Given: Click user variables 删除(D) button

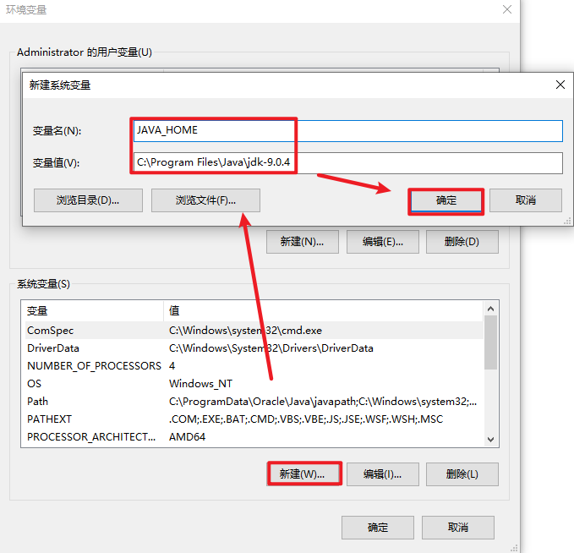Looking at the screenshot, I should coord(462,241).
